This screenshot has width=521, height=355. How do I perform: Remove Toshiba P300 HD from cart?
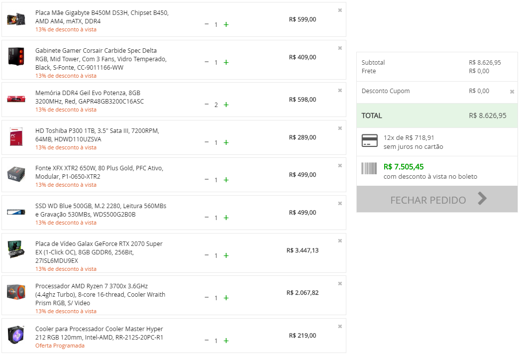(340, 128)
